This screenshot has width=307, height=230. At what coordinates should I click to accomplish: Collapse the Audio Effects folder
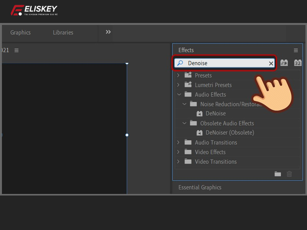click(178, 95)
